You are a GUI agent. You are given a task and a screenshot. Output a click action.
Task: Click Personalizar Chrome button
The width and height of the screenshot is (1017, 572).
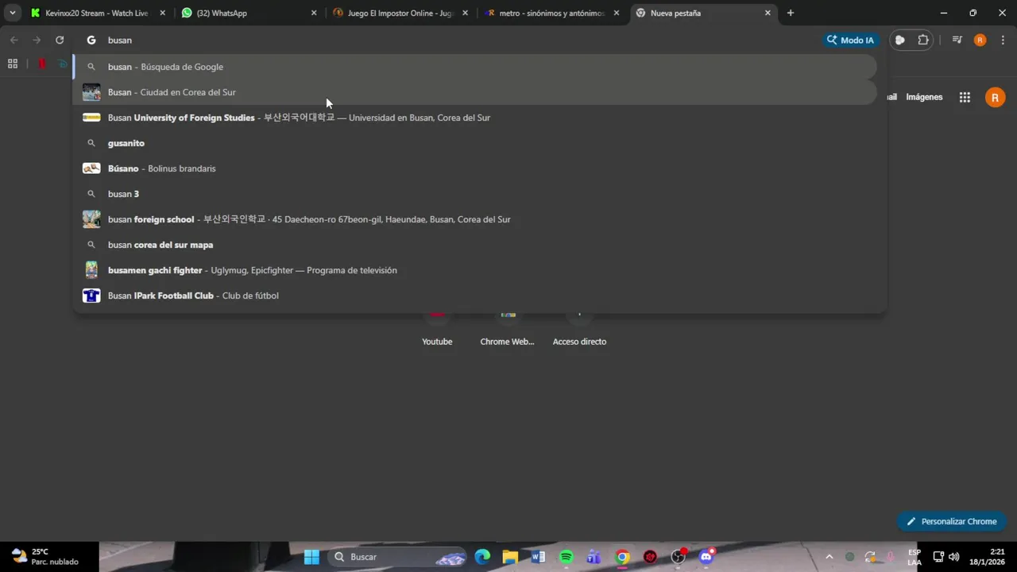click(x=952, y=521)
